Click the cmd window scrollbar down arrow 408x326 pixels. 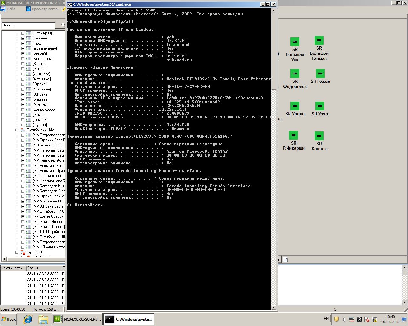click(x=273, y=307)
